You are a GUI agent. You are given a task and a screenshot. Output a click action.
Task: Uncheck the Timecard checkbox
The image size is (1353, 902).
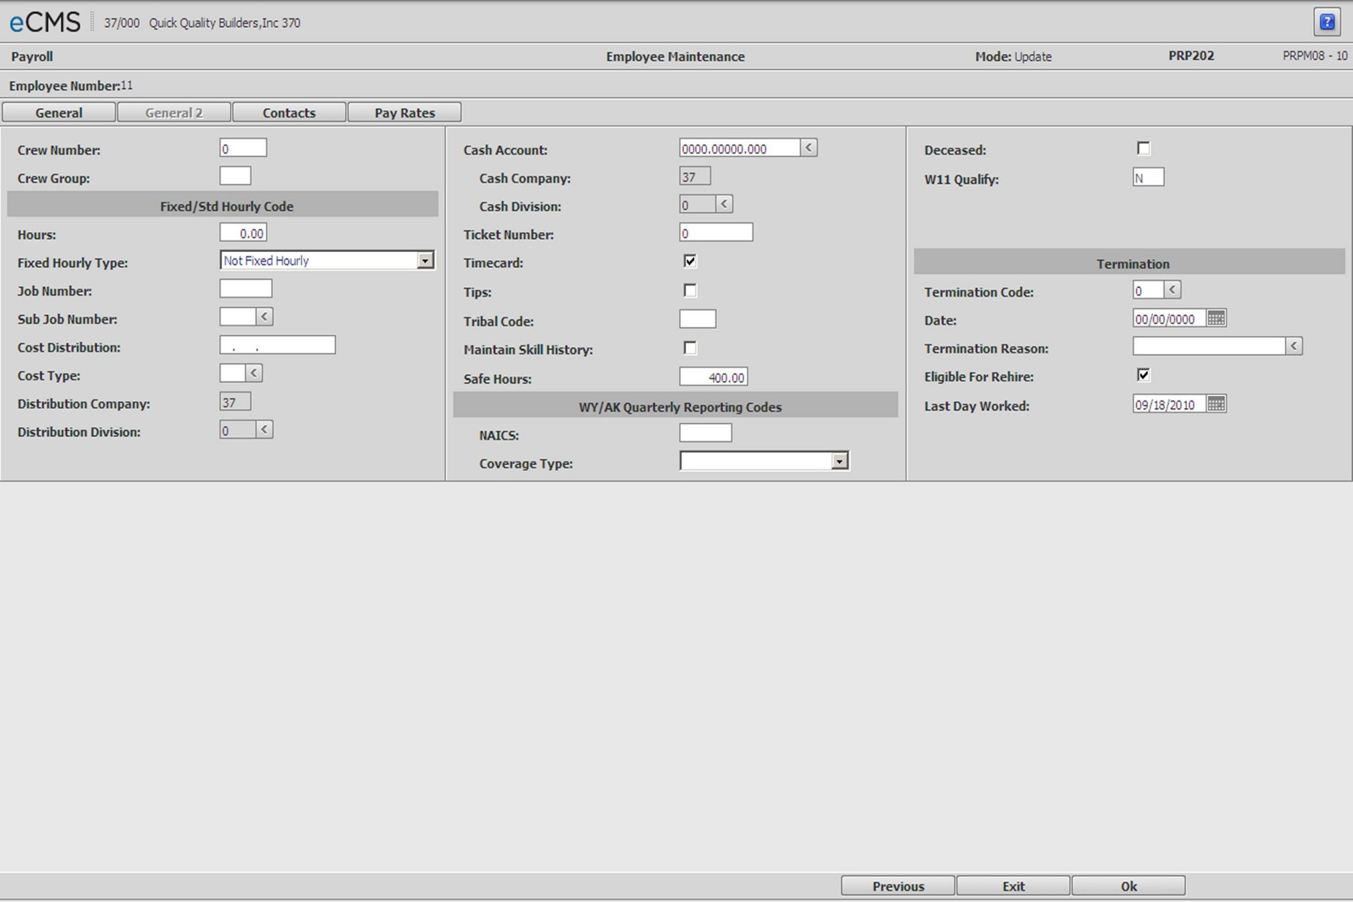pyautogui.click(x=690, y=261)
